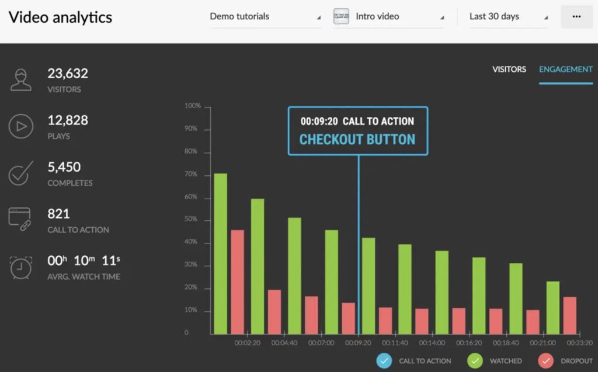The image size is (598, 372).
Task: Click the 00:21:00 axis label
Action: 543,343
